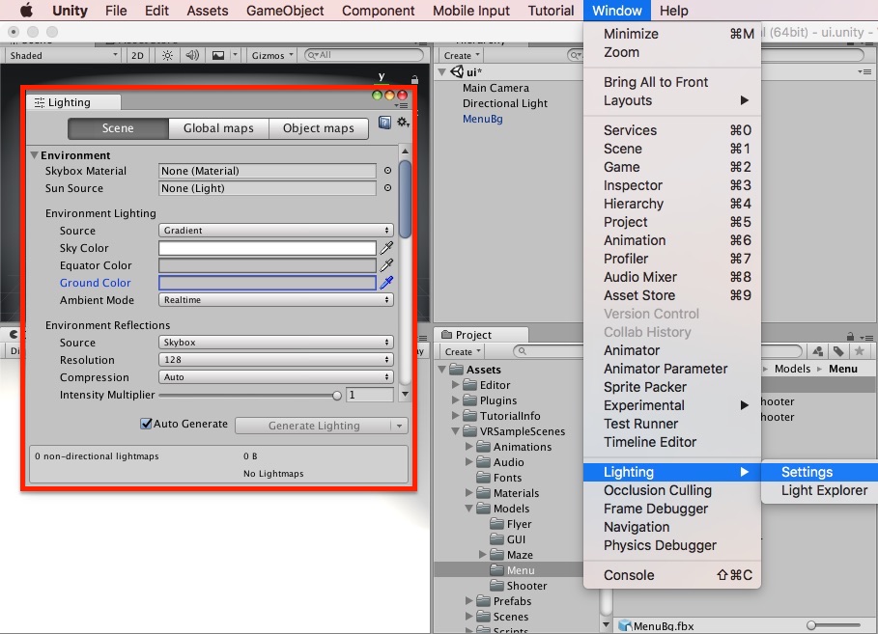Click the Lighting tab icon
The width and height of the screenshot is (878, 634).
click(x=40, y=102)
